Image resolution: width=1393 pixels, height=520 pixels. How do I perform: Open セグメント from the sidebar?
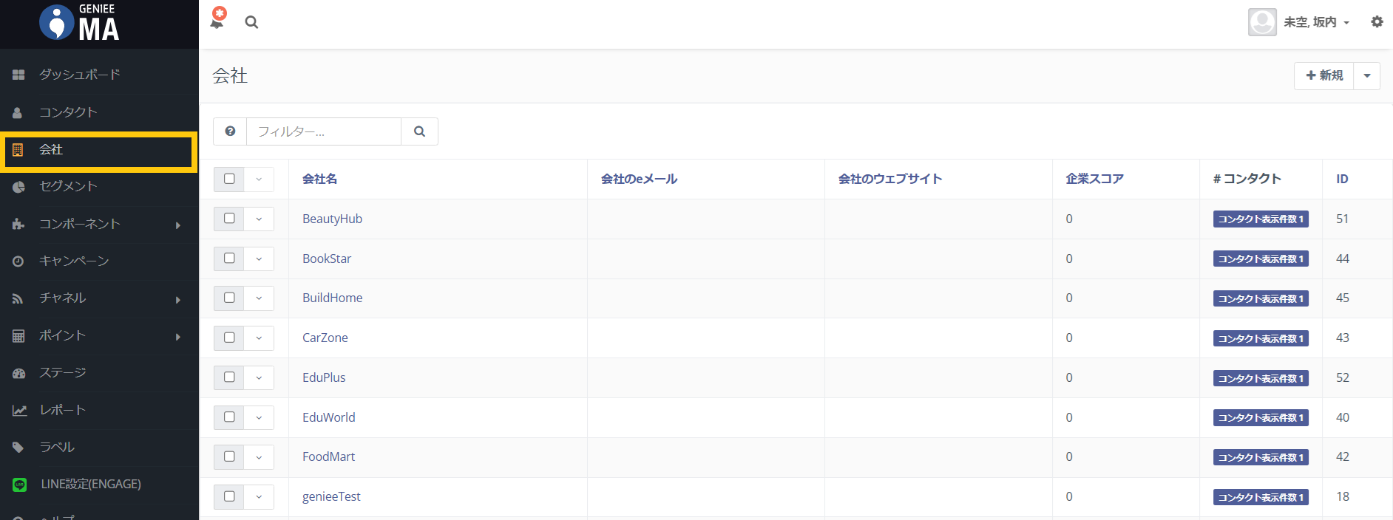[x=68, y=186]
